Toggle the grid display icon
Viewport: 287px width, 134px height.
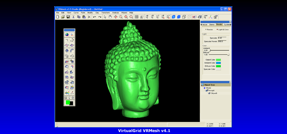[x=136, y=17]
